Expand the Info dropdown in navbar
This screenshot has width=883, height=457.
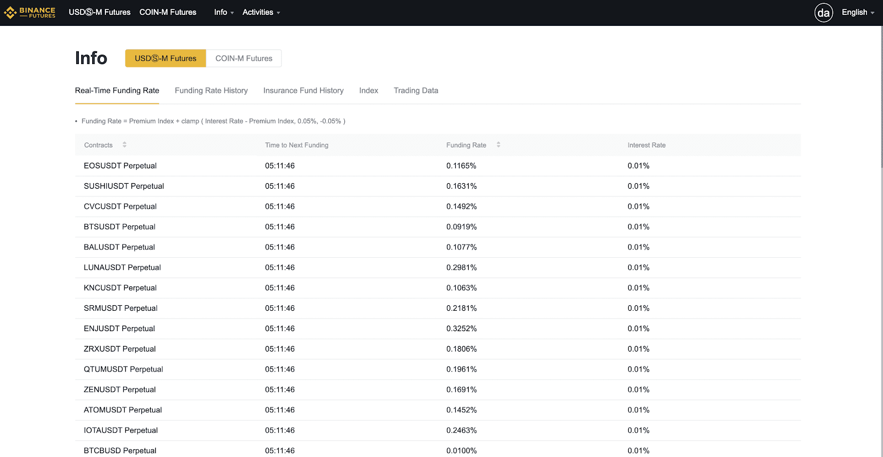tap(224, 12)
